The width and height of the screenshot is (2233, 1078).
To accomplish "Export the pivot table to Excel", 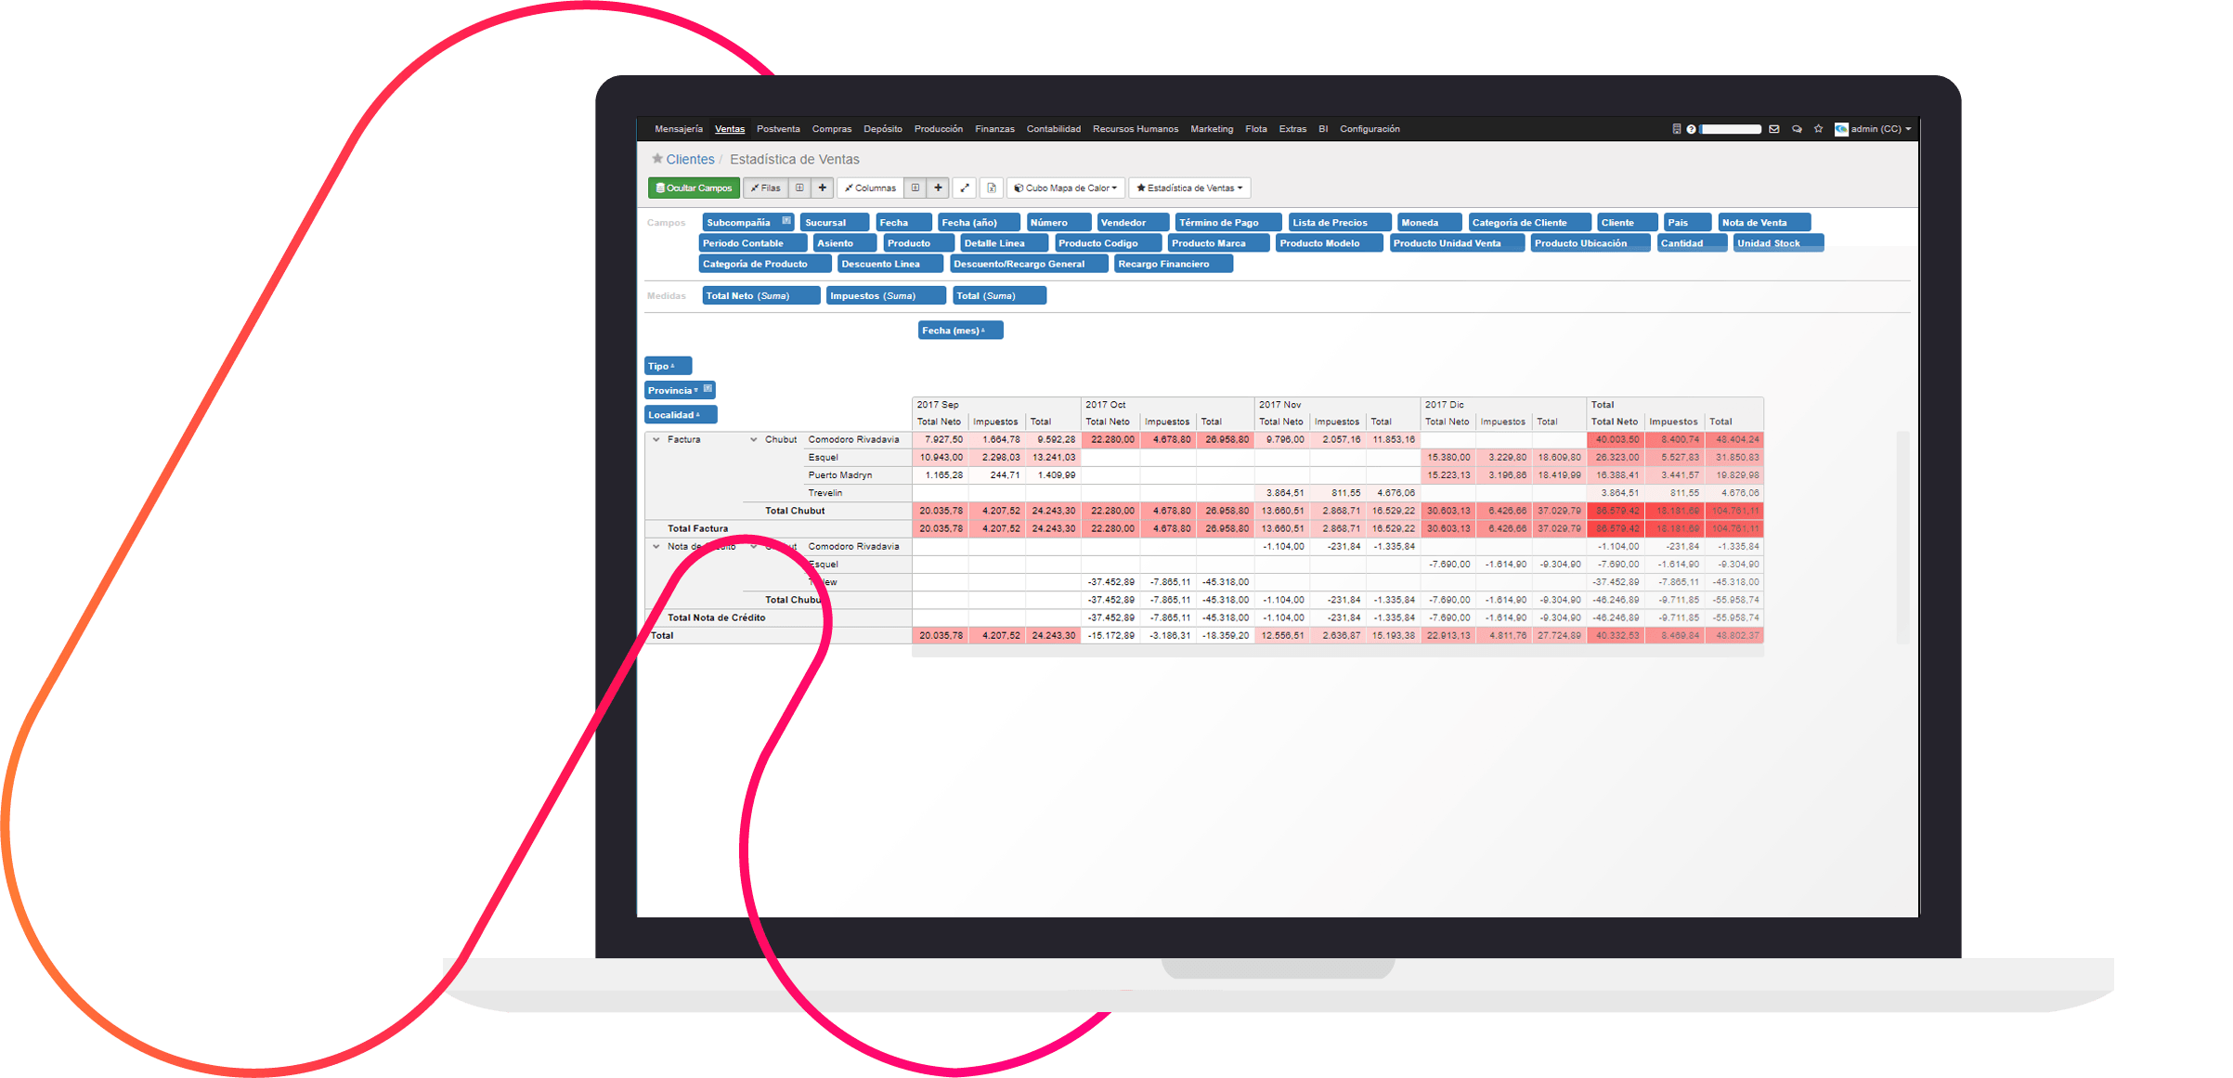I will tap(992, 188).
